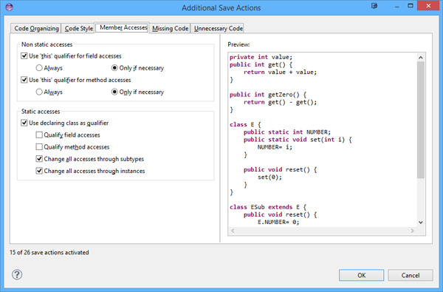The image size is (443, 292).
Task: Click '15 of 26 save actions activated' text
Action: [x=49, y=252]
